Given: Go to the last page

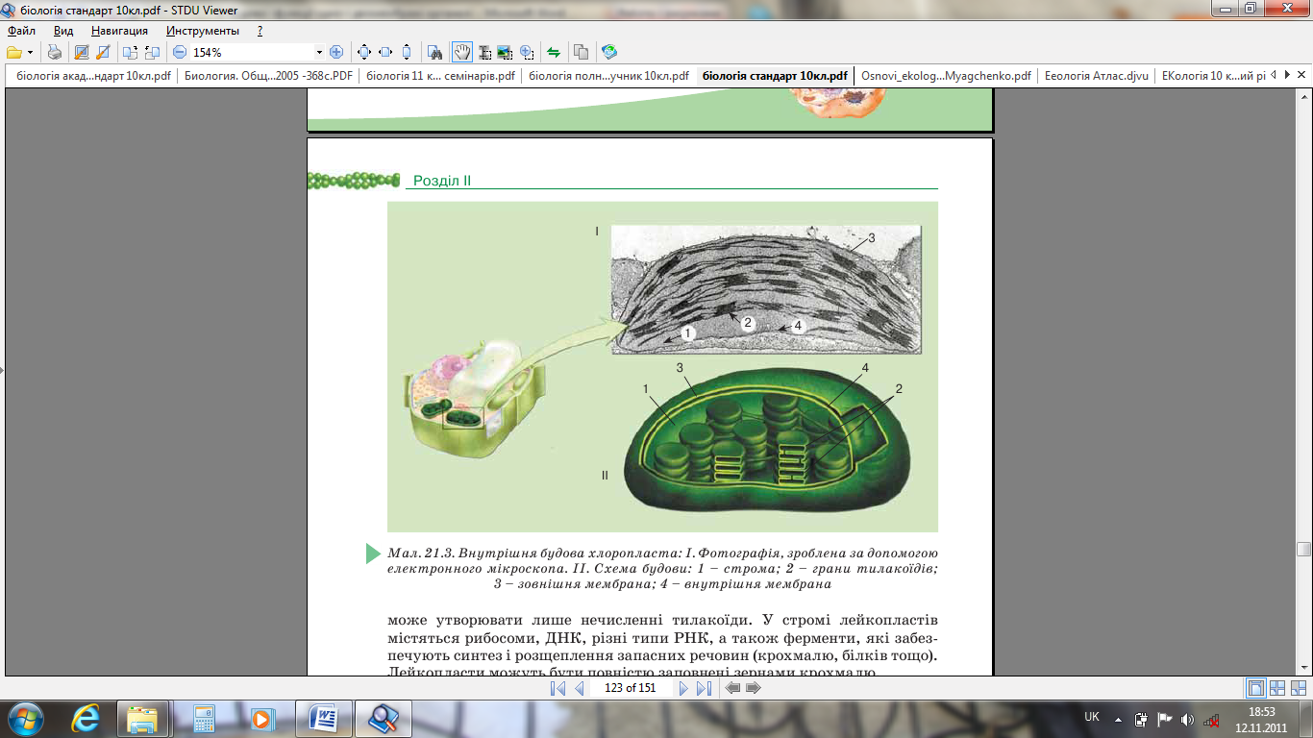Looking at the screenshot, I should click(x=704, y=688).
